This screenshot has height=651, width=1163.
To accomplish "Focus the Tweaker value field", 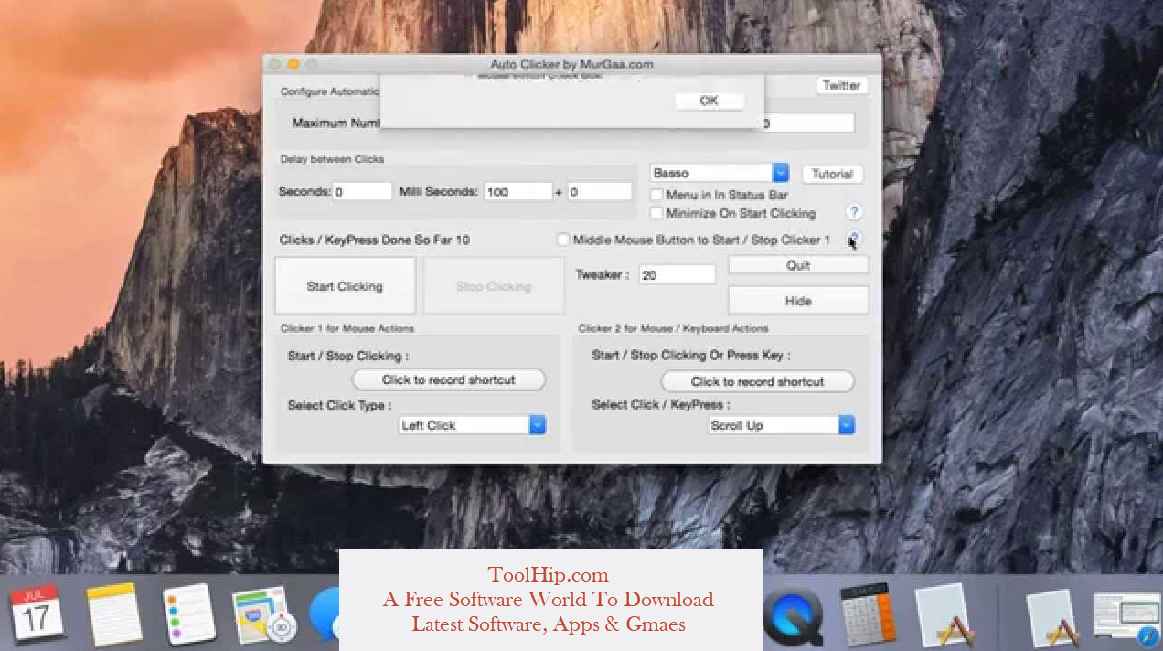I will (677, 274).
